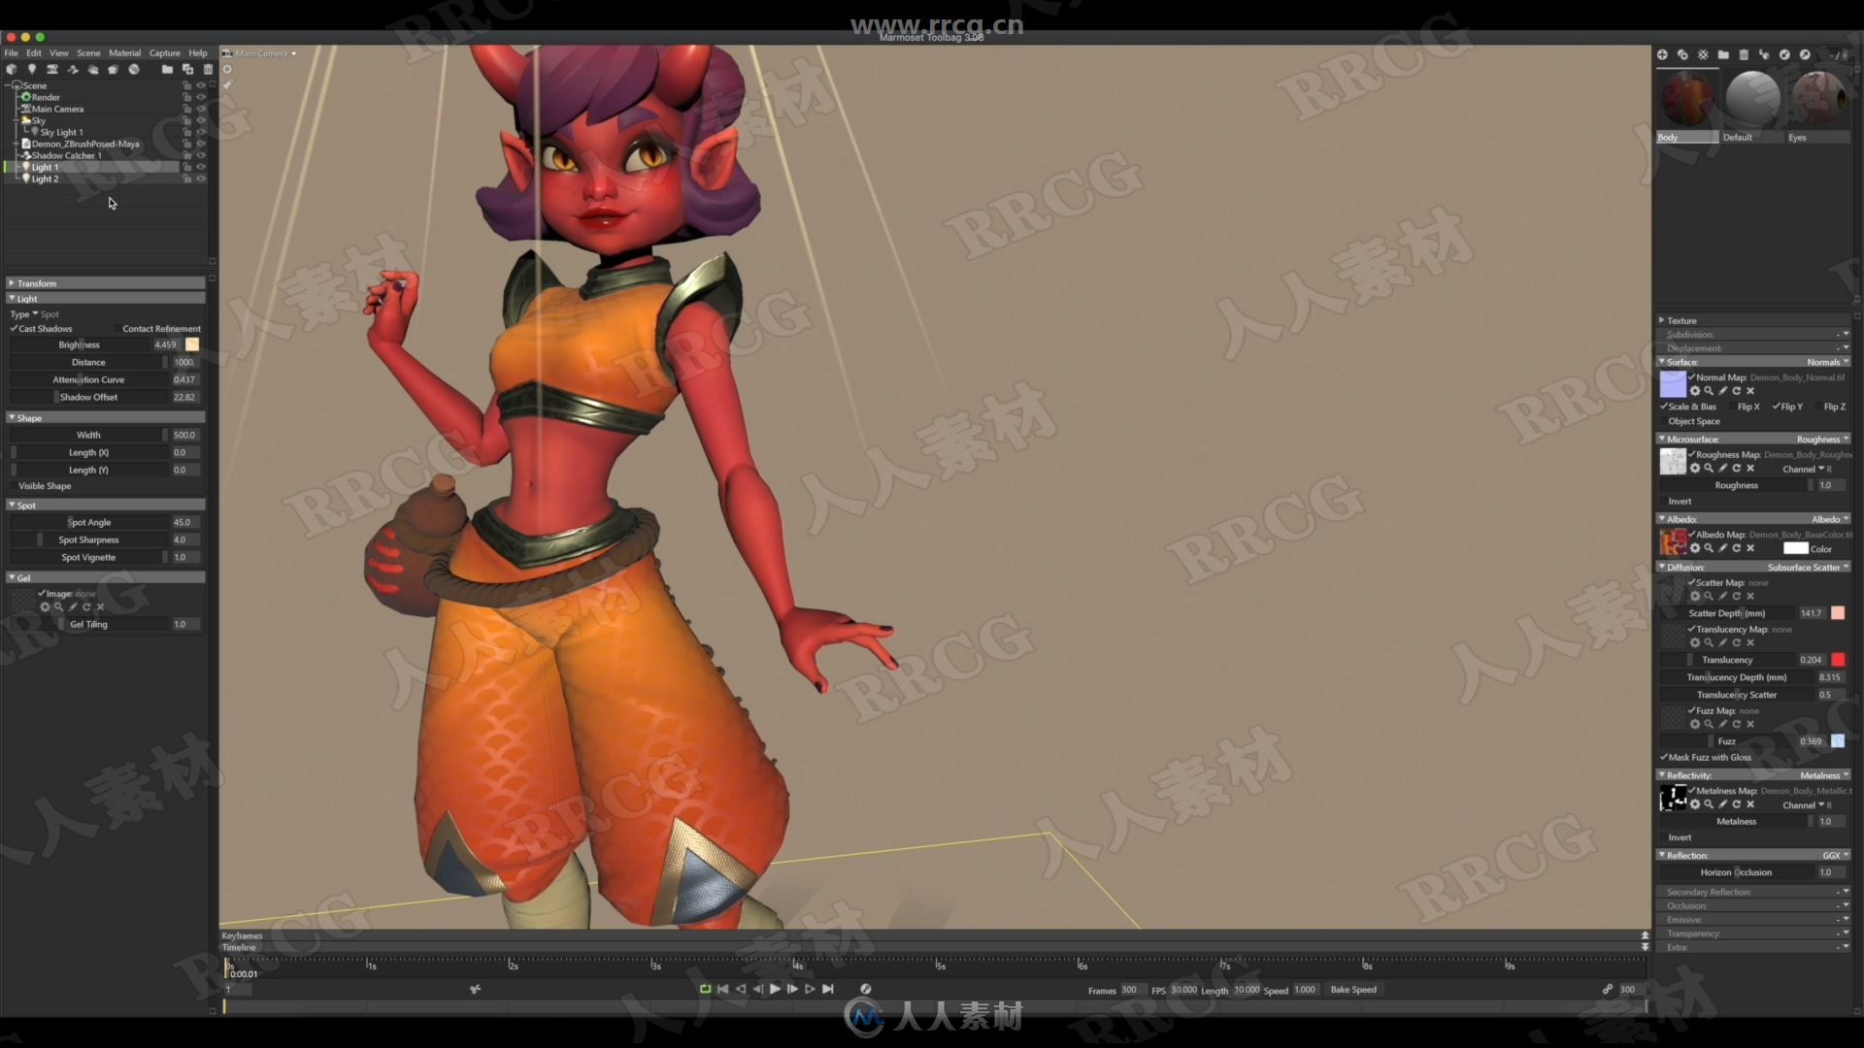The height and width of the screenshot is (1048, 1864).
Task: Edit the Gel image with pencil icon
Action: pos(73,606)
